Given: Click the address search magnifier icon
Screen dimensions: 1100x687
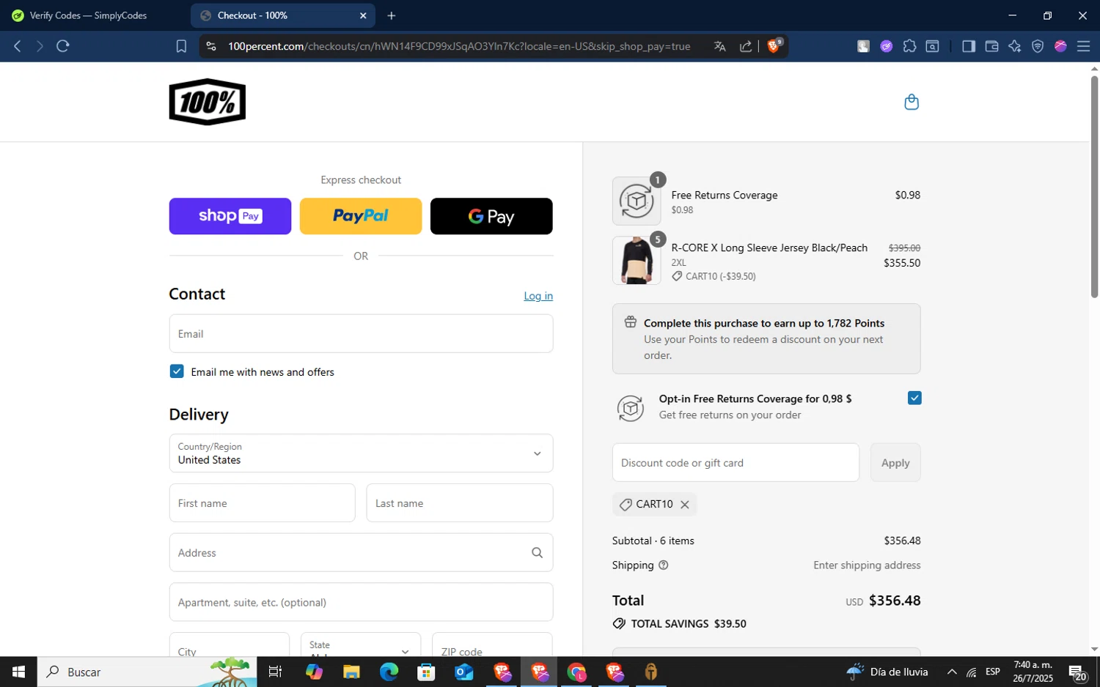Looking at the screenshot, I should point(537,553).
